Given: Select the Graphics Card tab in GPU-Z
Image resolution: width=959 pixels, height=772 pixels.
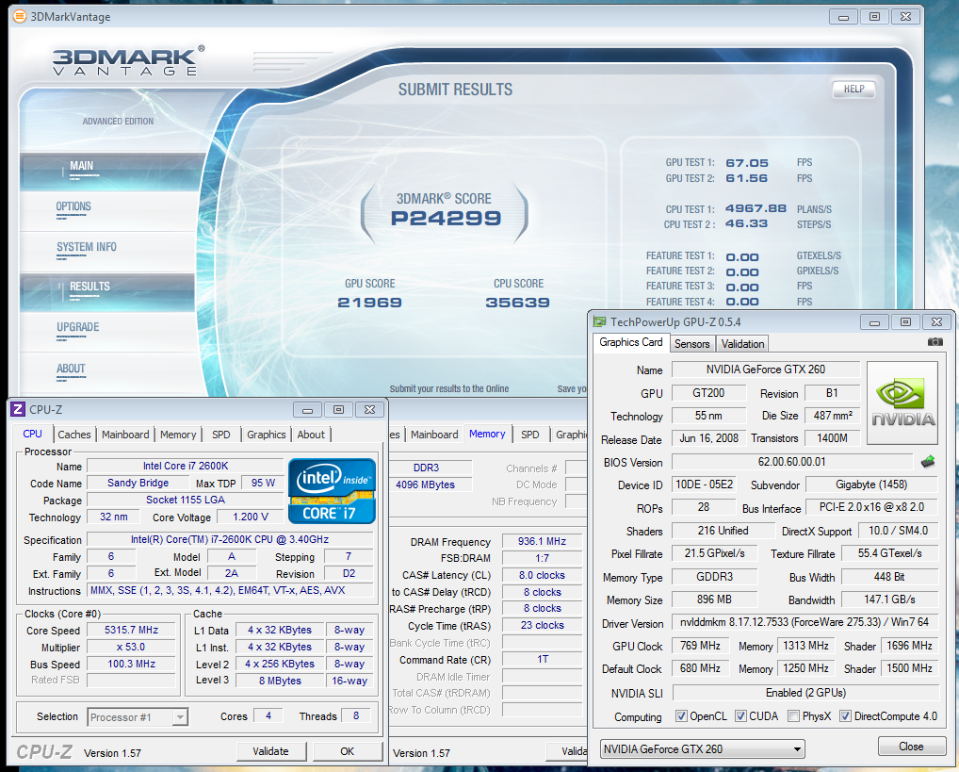Looking at the screenshot, I should point(630,342).
